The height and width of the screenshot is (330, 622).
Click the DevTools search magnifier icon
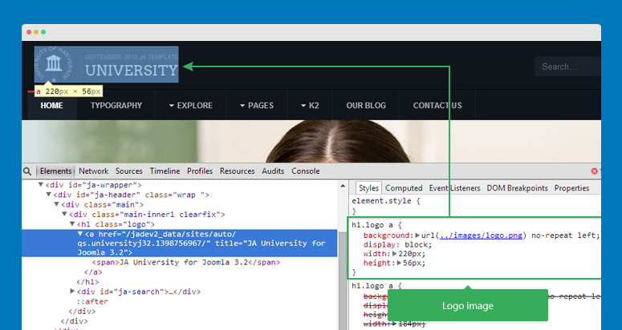tap(27, 171)
